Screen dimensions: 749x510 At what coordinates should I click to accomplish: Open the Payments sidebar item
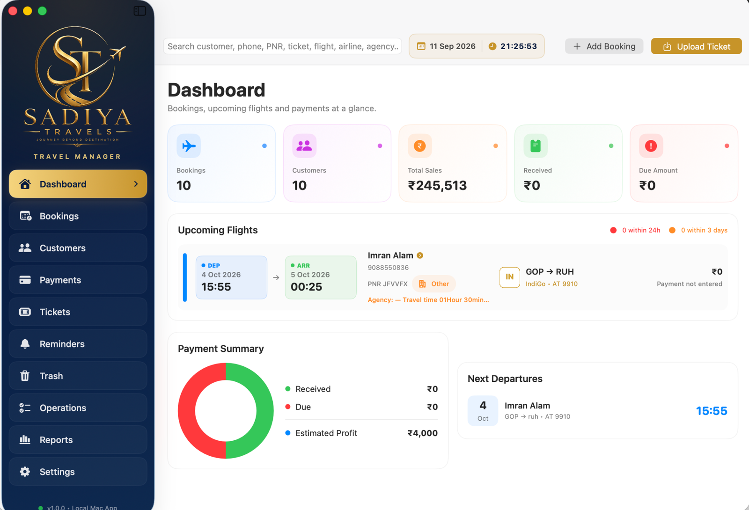point(78,280)
